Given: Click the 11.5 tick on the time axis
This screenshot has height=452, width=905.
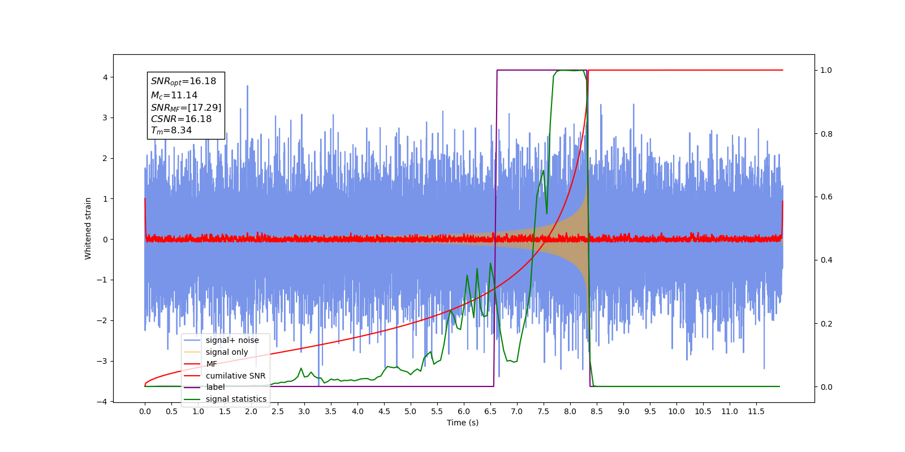Looking at the screenshot, I should pos(756,411).
